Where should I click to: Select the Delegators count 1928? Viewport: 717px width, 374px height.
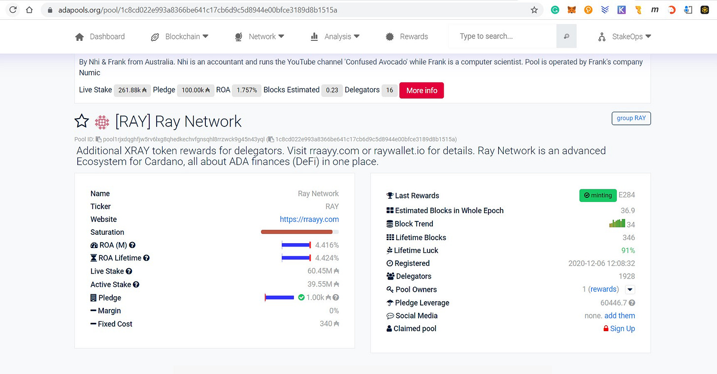(627, 276)
